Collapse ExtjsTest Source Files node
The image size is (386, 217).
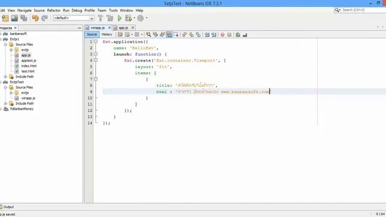5,87
